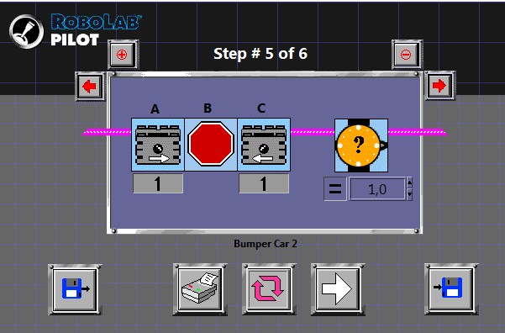This screenshot has width=505, height=333.
Task: Click the save program floppy disk button
Action: [x=75, y=289]
